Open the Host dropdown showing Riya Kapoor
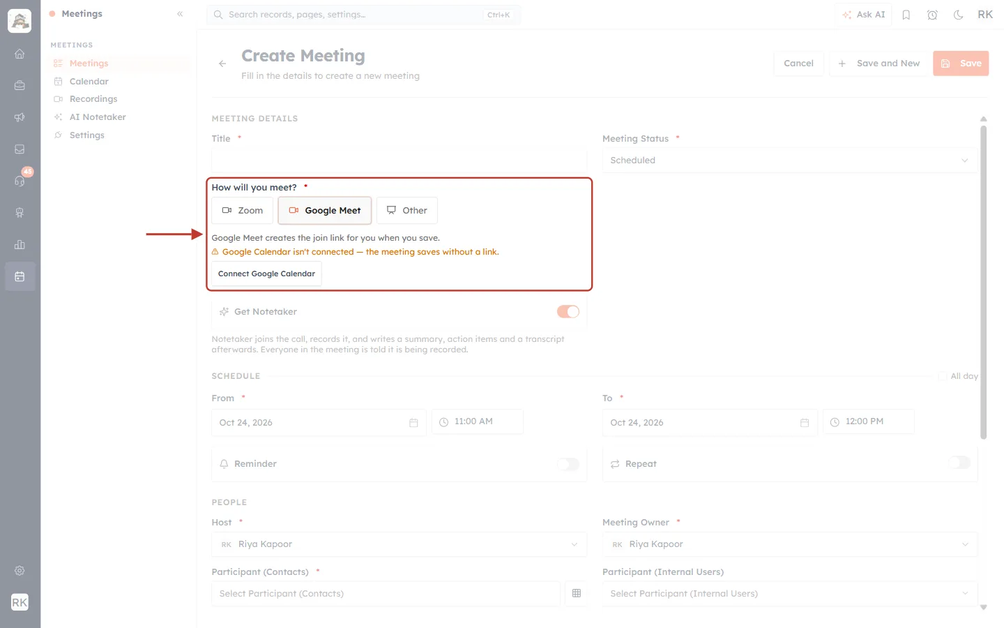The image size is (1004, 628). (400, 544)
